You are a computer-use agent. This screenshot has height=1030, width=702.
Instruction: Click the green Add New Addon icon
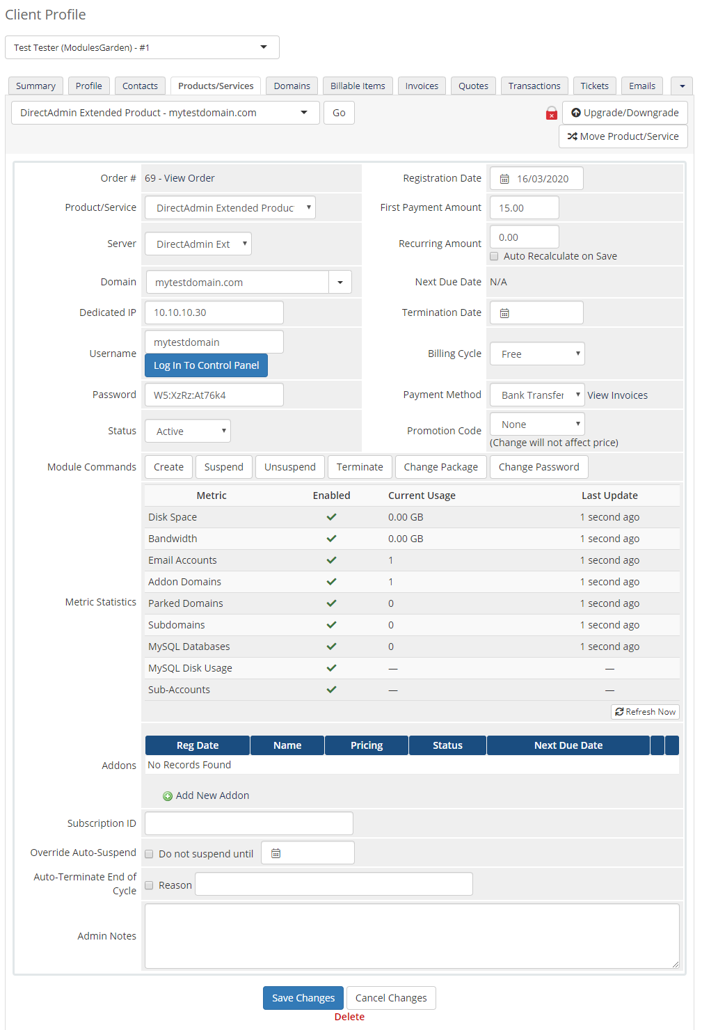tap(168, 796)
